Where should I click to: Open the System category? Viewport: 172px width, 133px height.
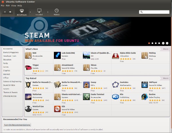tap(6, 89)
